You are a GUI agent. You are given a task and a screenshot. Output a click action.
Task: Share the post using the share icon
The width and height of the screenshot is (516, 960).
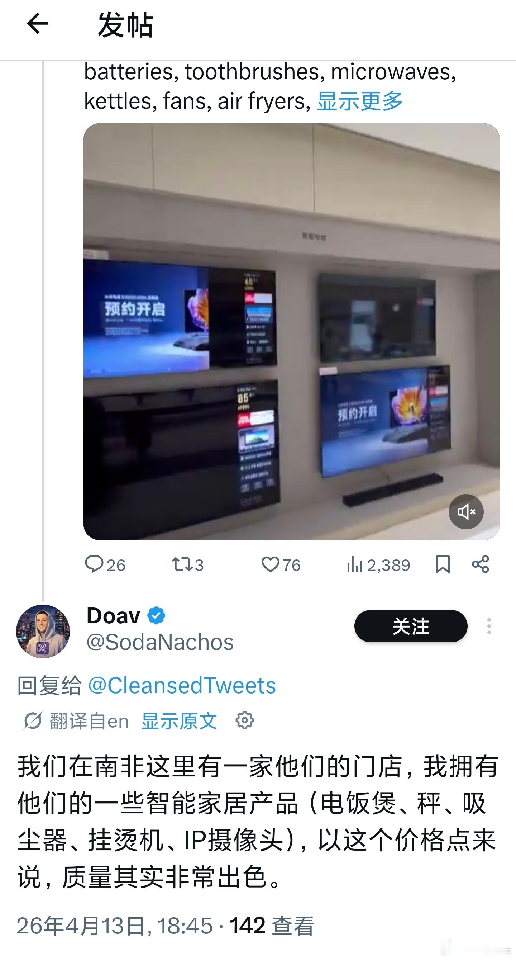click(x=480, y=564)
